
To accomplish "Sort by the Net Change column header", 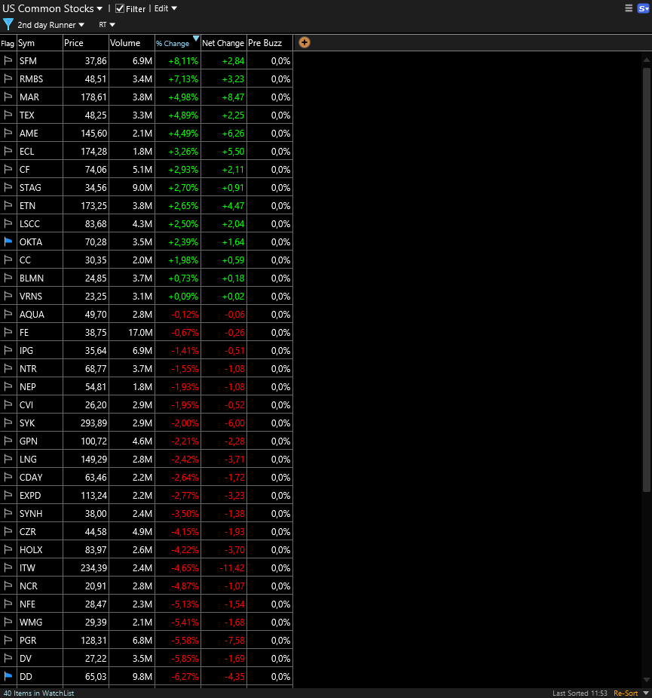I will [x=223, y=43].
